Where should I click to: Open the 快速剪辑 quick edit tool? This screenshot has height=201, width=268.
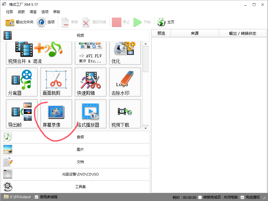click(x=91, y=82)
